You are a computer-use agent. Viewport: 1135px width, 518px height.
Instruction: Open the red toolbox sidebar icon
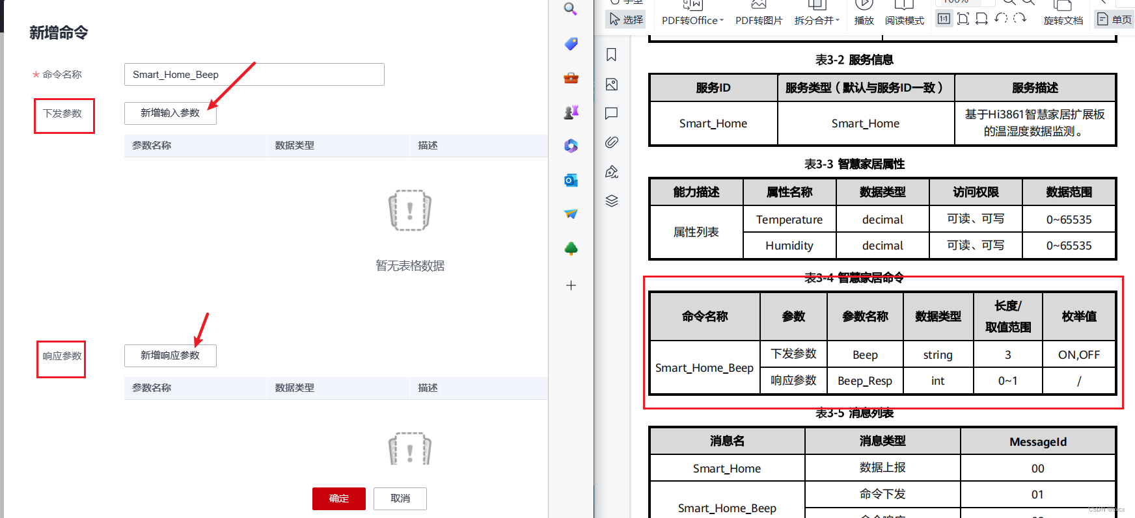coord(571,78)
